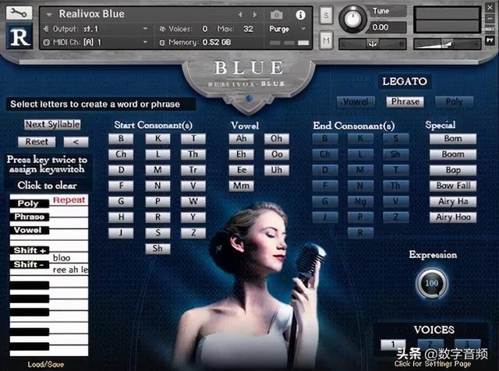499x371 pixels.
Task: Select start consonant B
Action: pyautogui.click(x=121, y=139)
